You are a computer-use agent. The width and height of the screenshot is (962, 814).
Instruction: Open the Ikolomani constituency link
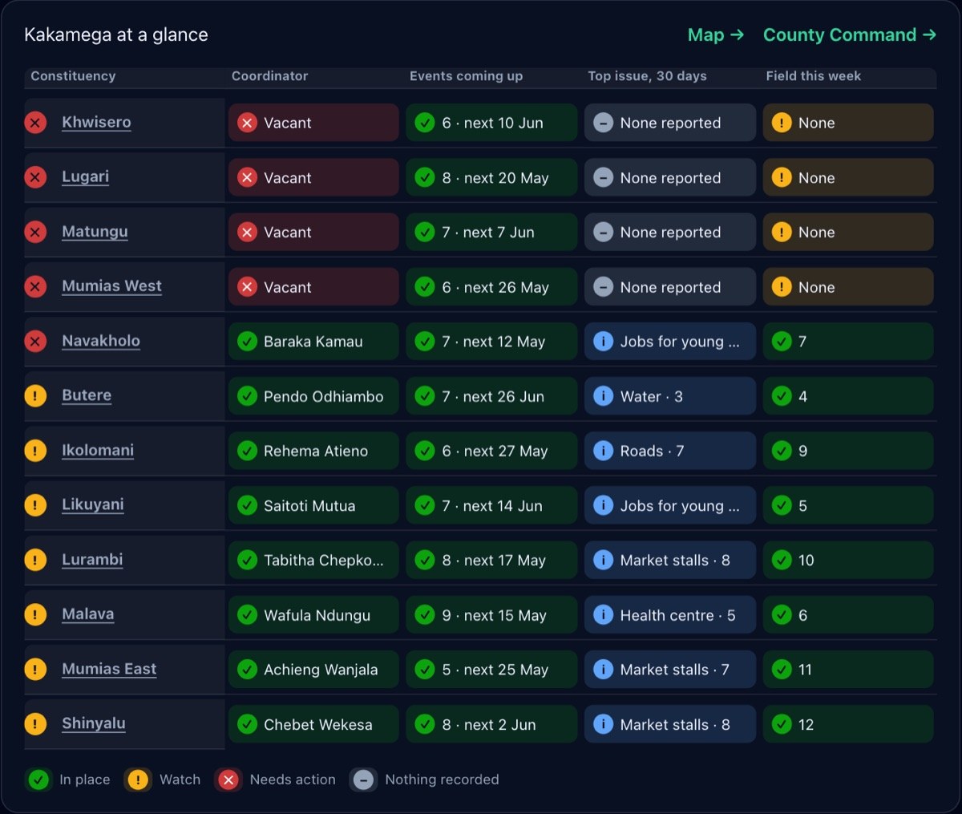tap(98, 450)
